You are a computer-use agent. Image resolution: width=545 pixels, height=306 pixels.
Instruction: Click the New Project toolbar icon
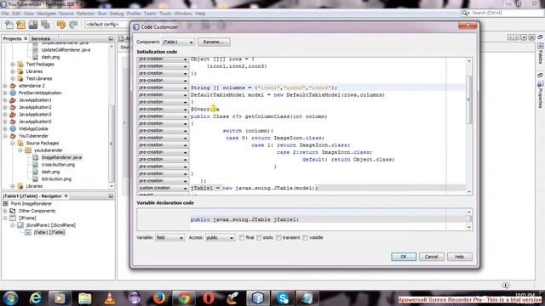(20, 25)
